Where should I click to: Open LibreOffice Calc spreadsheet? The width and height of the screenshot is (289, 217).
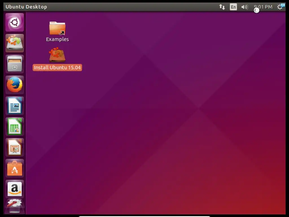pos(15,126)
